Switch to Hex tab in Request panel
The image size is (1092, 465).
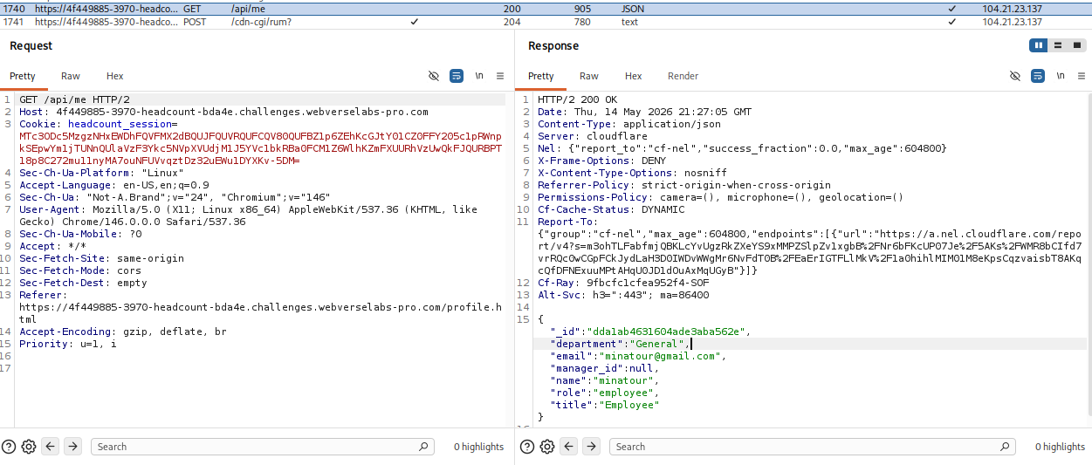coord(115,76)
